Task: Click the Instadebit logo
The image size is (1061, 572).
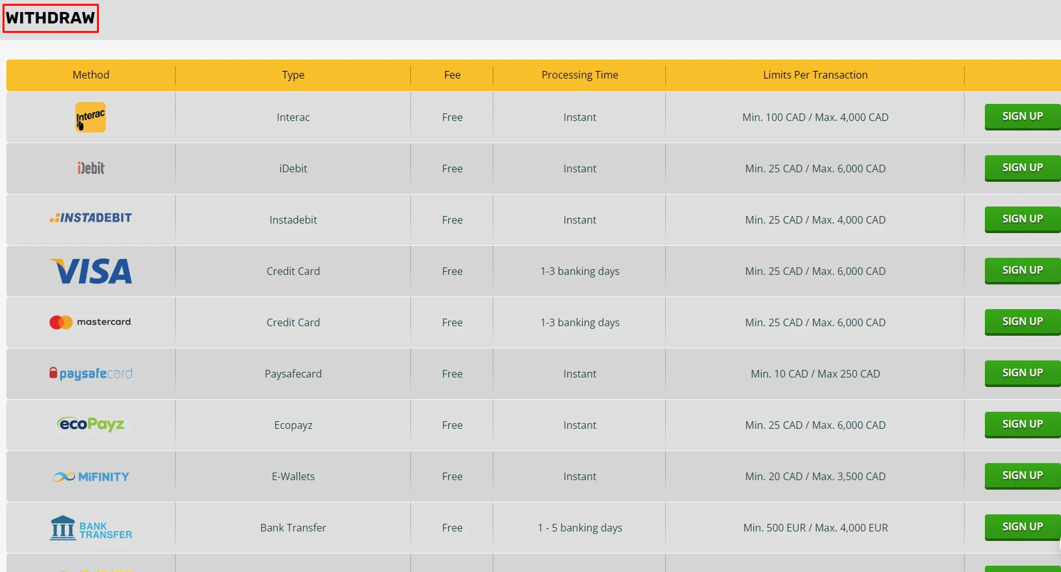Action: pyautogui.click(x=91, y=218)
